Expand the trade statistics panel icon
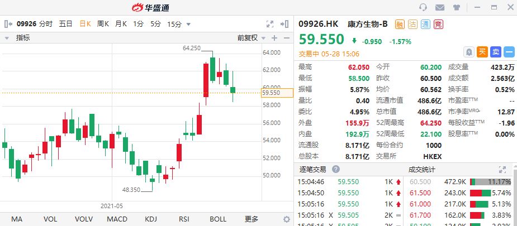Image resolution: width=517 pixels, height=226 pixels. tap(502, 170)
